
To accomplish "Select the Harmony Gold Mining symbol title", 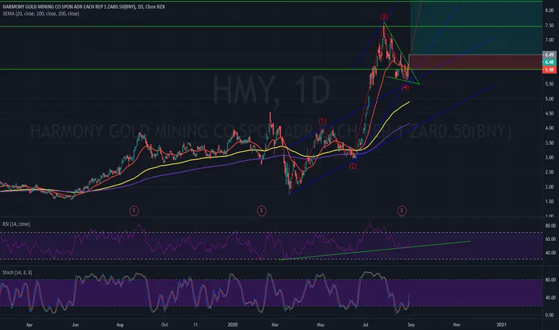I will [x=84, y=7].
